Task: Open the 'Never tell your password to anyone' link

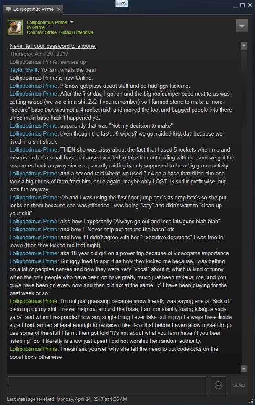Action: [x=53, y=46]
